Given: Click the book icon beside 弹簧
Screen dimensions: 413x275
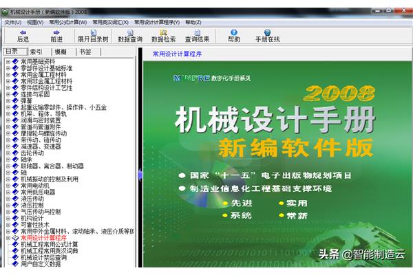Looking at the screenshot, I should pos(15,101).
